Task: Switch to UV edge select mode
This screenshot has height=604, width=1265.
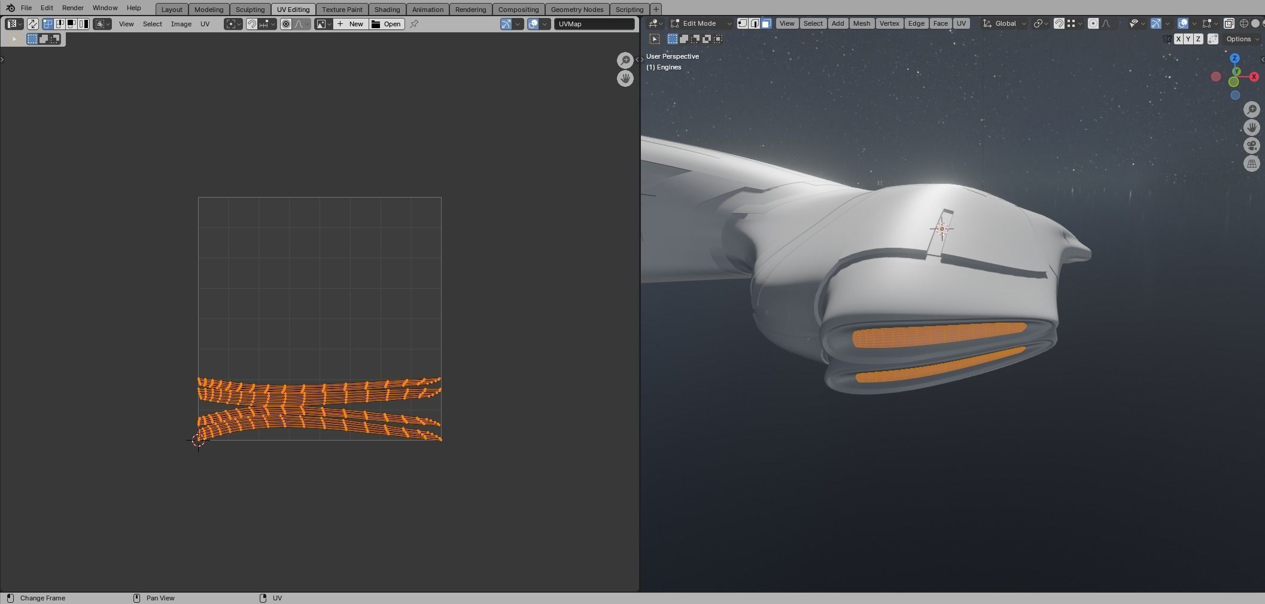Action: point(60,24)
